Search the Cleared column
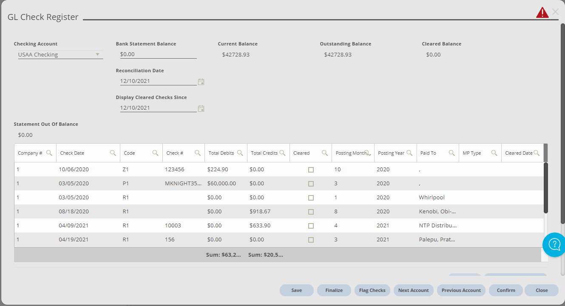The height and width of the screenshot is (306, 565). (325, 153)
